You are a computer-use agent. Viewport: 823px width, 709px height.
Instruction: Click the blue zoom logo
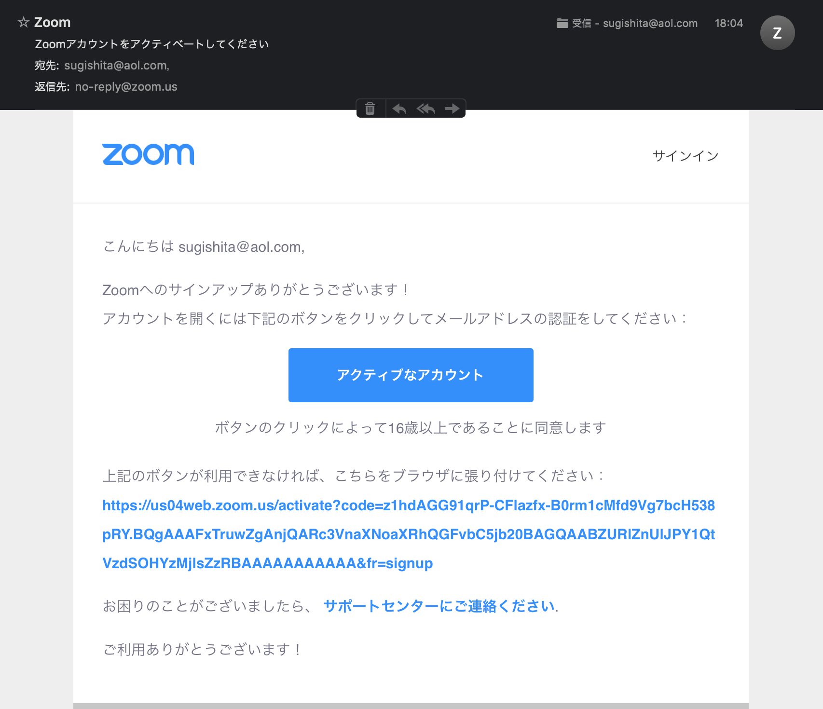point(148,154)
